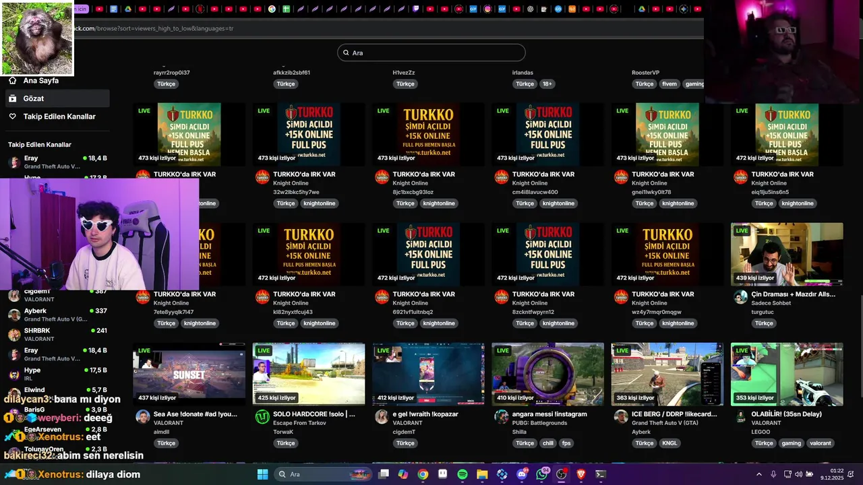Switch to the Instagram browser tab
The height and width of the screenshot is (485, 863).
coord(487,9)
